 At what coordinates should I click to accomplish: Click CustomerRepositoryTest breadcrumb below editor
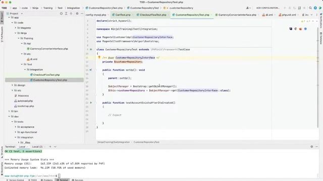tap(146, 142)
